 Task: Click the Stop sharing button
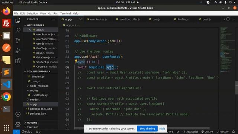tap(147, 128)
